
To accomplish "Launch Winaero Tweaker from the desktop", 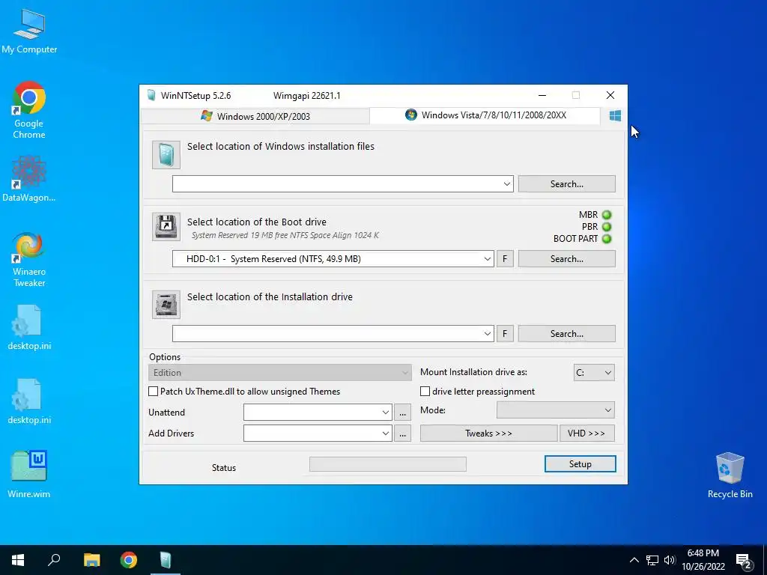I will coord(29,260).
